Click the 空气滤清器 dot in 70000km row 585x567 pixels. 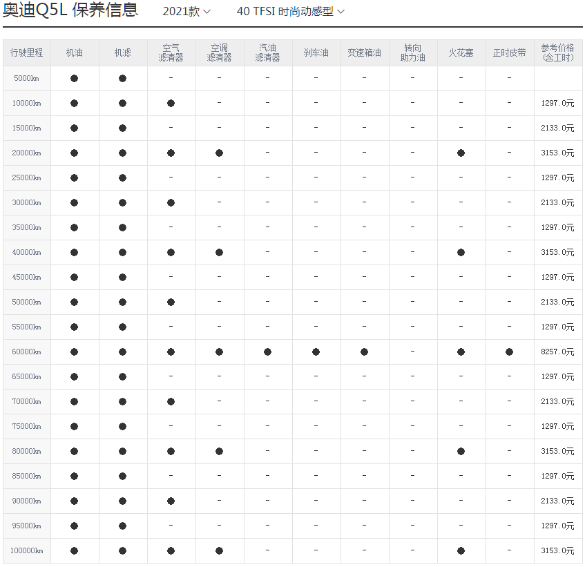click(171, 402)
